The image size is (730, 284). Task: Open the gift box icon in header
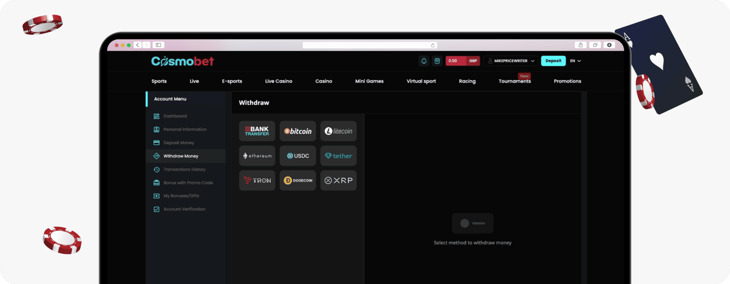437,61
